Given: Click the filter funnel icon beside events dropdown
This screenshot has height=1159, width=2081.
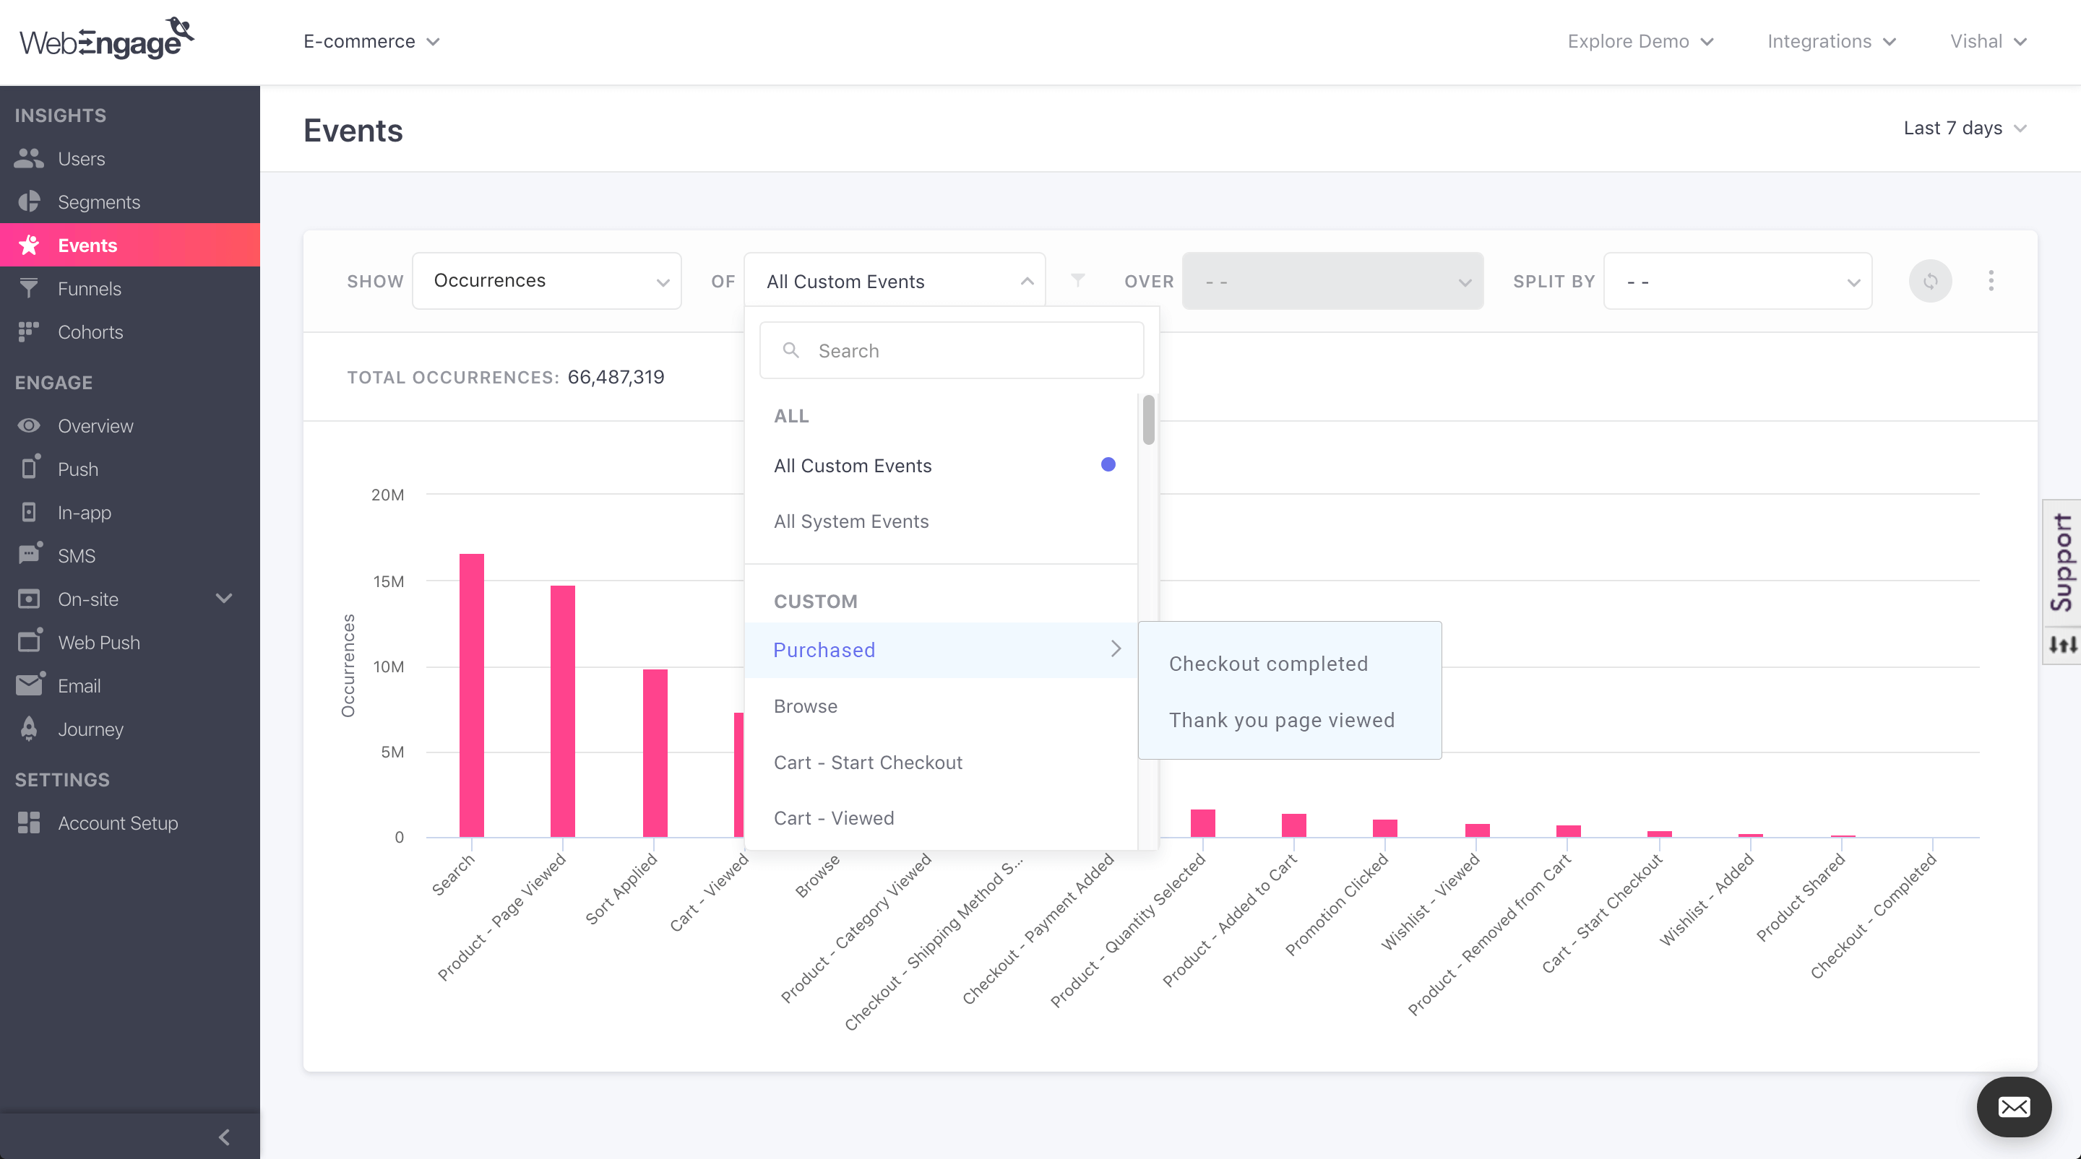Looking at the screenshot, I should coord(1077,280).
